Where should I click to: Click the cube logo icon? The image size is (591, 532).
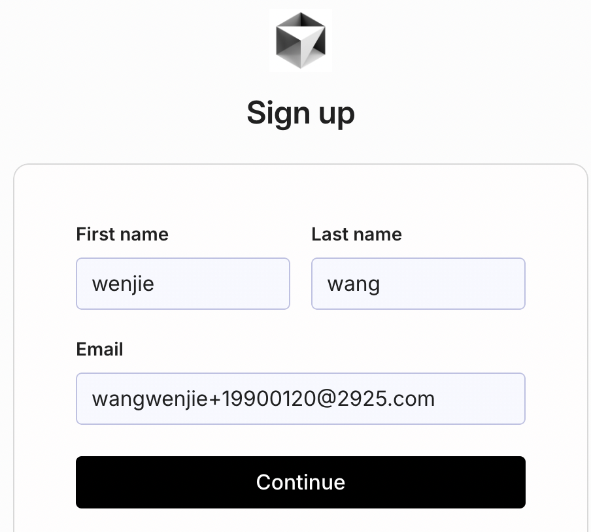[300, 41]
